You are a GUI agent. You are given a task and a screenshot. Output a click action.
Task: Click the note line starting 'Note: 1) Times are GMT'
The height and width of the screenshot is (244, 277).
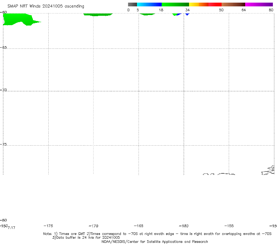(157, 234)
